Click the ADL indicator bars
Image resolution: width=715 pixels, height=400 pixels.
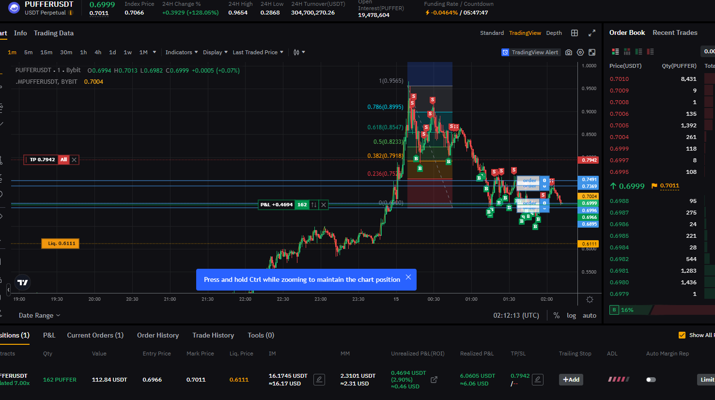tap(619, 380)
